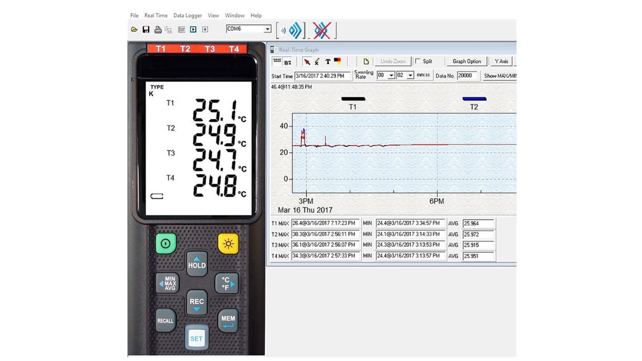Expand the COM6 port dropdown
The height and width of the screenshot is (361, 642).
point(267,29)
